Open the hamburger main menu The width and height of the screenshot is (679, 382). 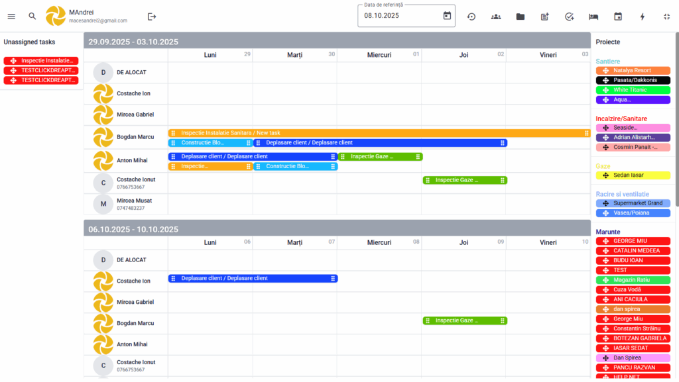11,17
